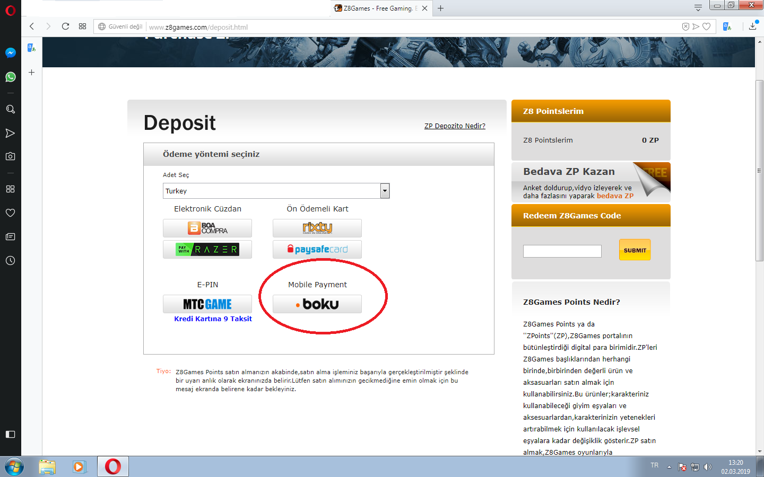
Task: Open the downloads icon
Action: pyautogui.click(x=752, y=26)
